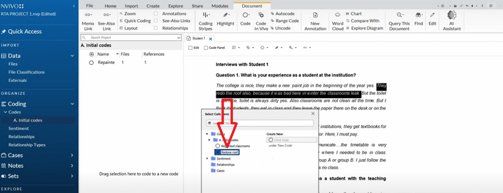The height and width of the screenshot is (193, 503).
Task: Click the pencil icon in title bar
Action: tap(462, 6)
